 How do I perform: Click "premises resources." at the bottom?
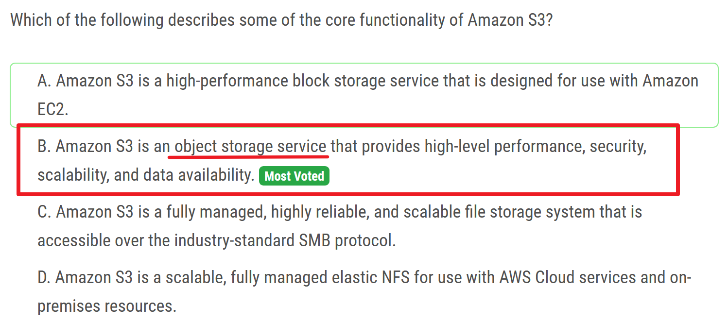[x=106, y=306]
